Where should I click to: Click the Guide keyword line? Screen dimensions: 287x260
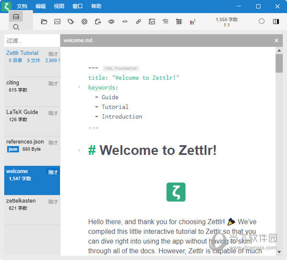pos(107,97)
